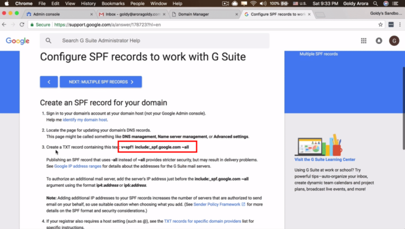405x229 pixels.
Task: Click the address bar URL
Action: pyautogui.click(x=108, y=25)
